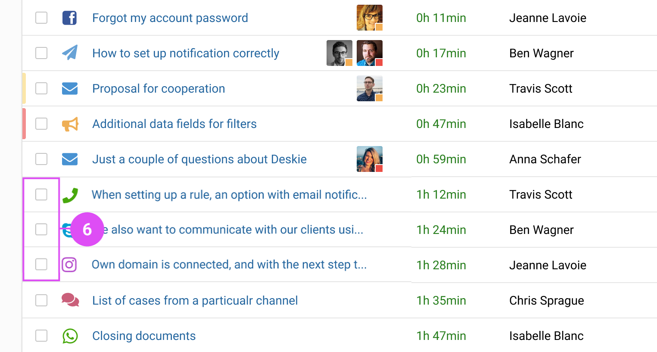Viewport: 657px width, 352px height.
Task: Click the purple number 6 marker
Action: [87, 229]
